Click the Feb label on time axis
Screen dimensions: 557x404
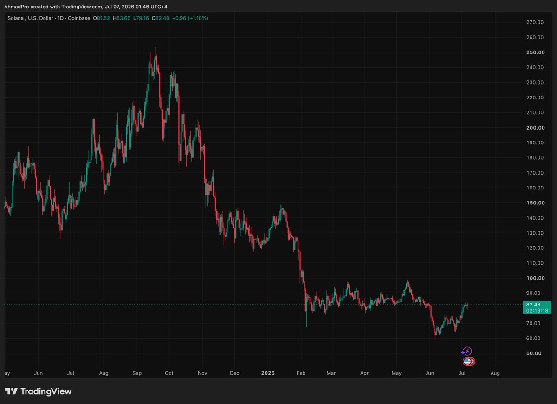(301, 373)
